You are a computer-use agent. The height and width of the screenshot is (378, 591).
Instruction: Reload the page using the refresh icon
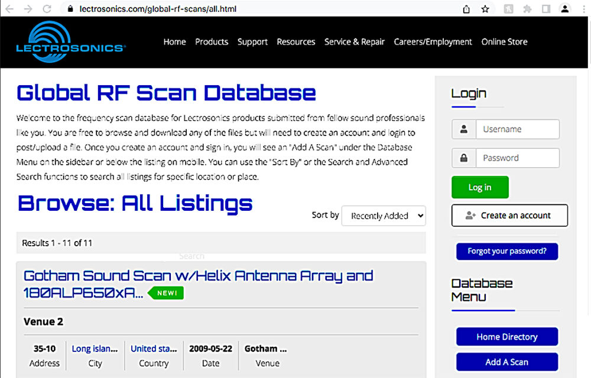pyautogui.click(x=47, y=9)
